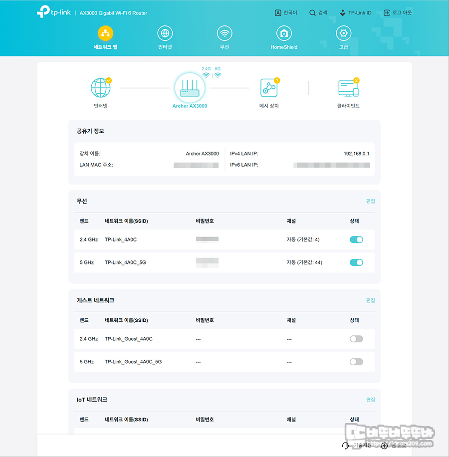Click the channel text 자동 (기본값: 44)
449x457 pixels.
pos(304,262)
